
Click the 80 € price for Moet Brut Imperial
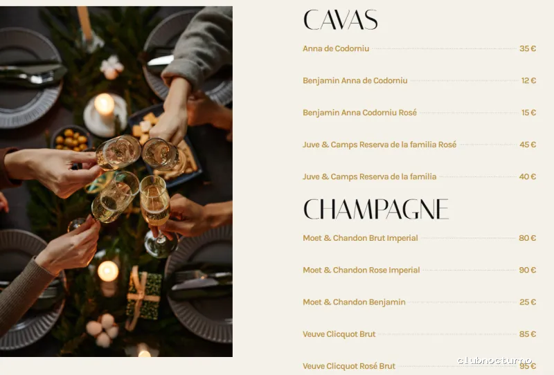(528, 238)
